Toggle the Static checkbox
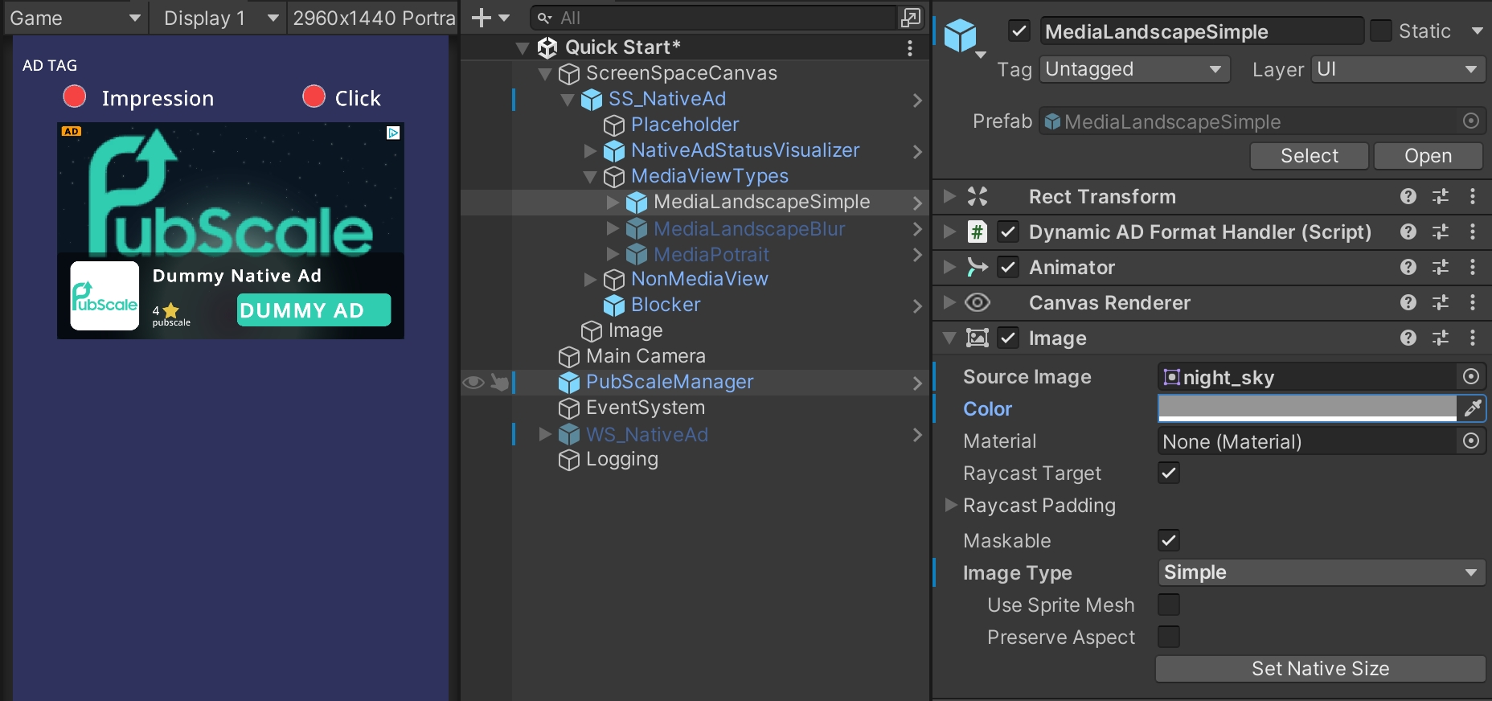Viewport: 1492px width, 701px height. 1380,31
